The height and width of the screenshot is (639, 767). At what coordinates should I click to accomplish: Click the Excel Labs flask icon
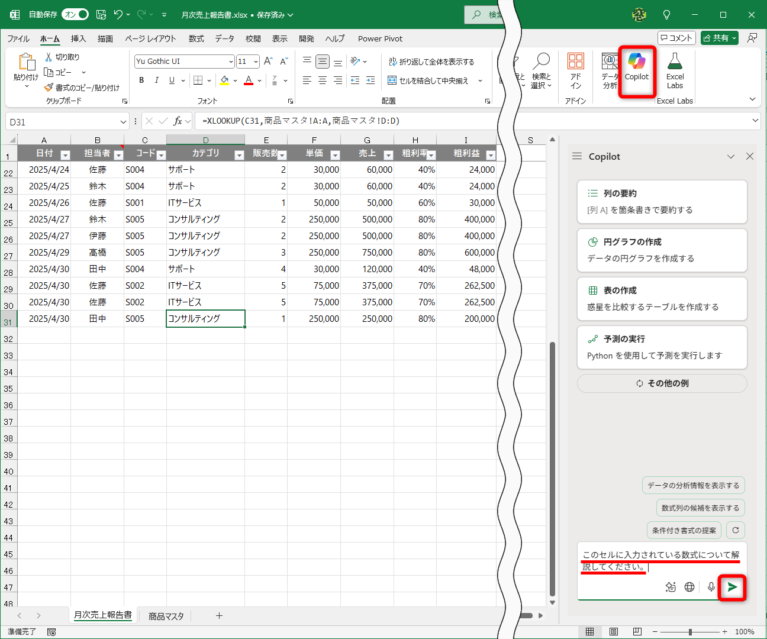(x=675, y=61)
